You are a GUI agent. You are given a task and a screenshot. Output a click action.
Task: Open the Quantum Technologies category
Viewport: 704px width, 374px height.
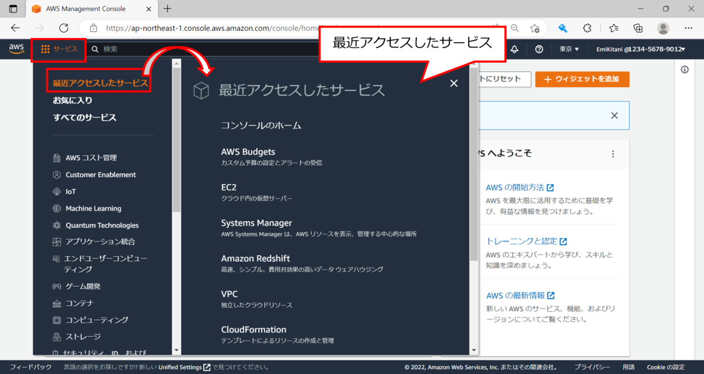[x=102, y=225]
